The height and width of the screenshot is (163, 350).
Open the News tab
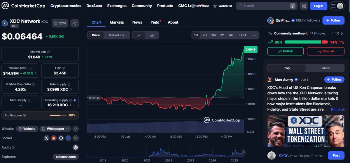tap(137, 22)
